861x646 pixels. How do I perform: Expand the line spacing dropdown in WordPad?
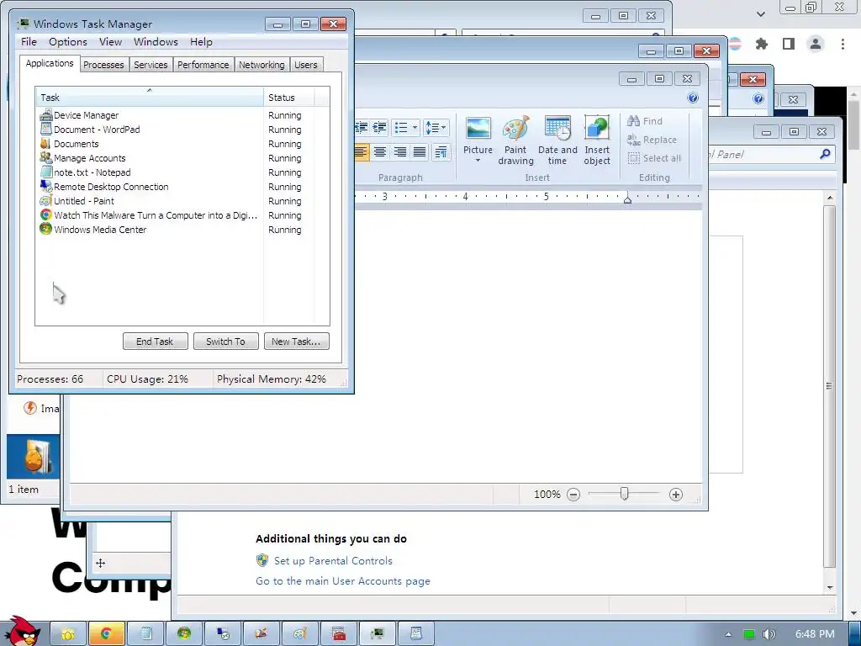444,128
